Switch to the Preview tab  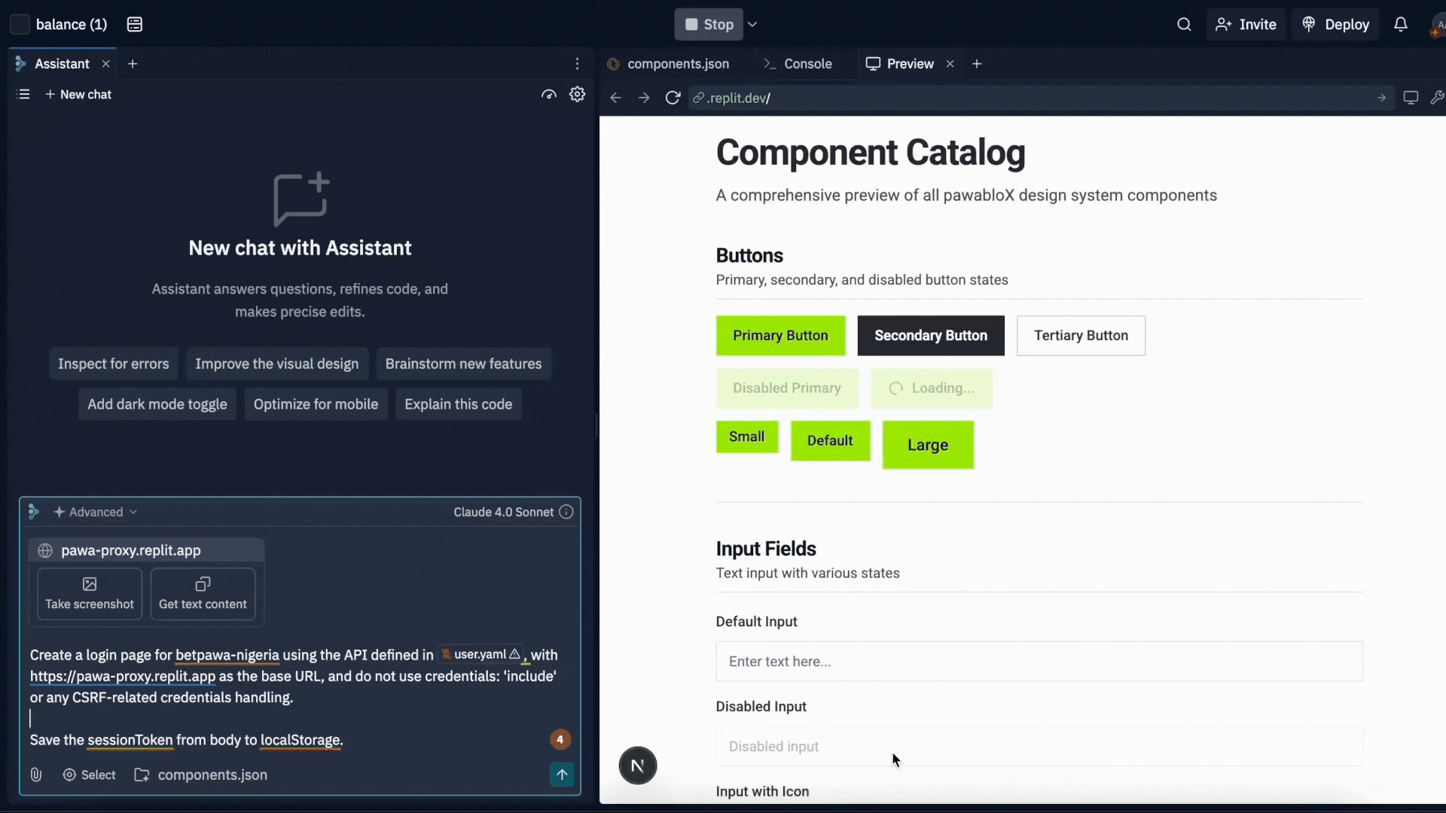pyautogui.click(x=900, y=64)
